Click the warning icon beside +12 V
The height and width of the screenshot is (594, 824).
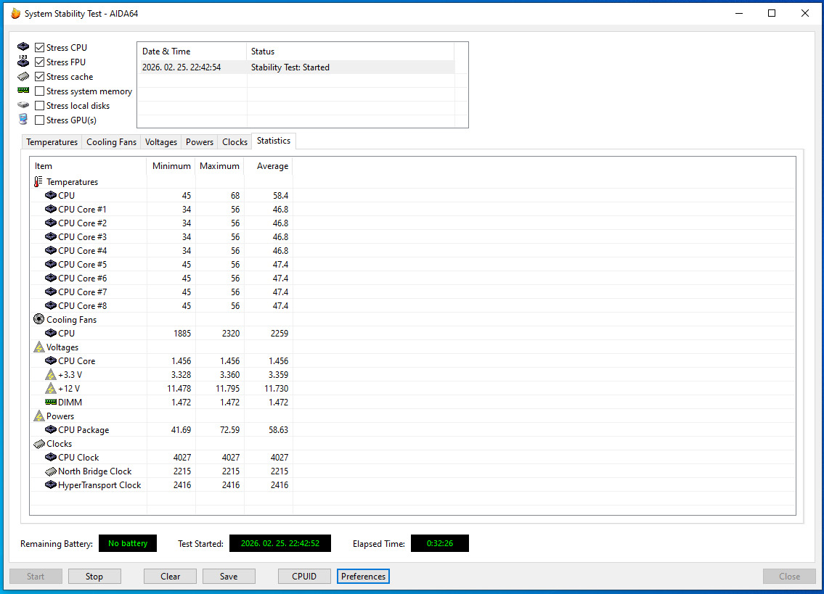[50, 388]
